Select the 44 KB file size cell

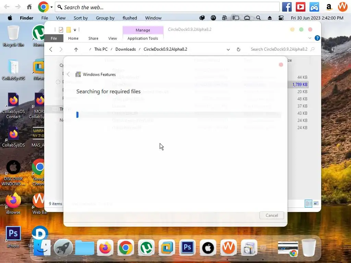(302, 77)
